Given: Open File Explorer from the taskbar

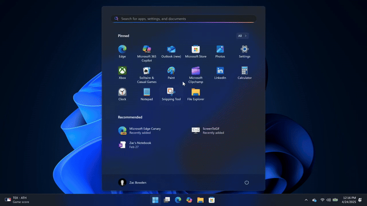Looking at the screenshot, I should (200, 200).
